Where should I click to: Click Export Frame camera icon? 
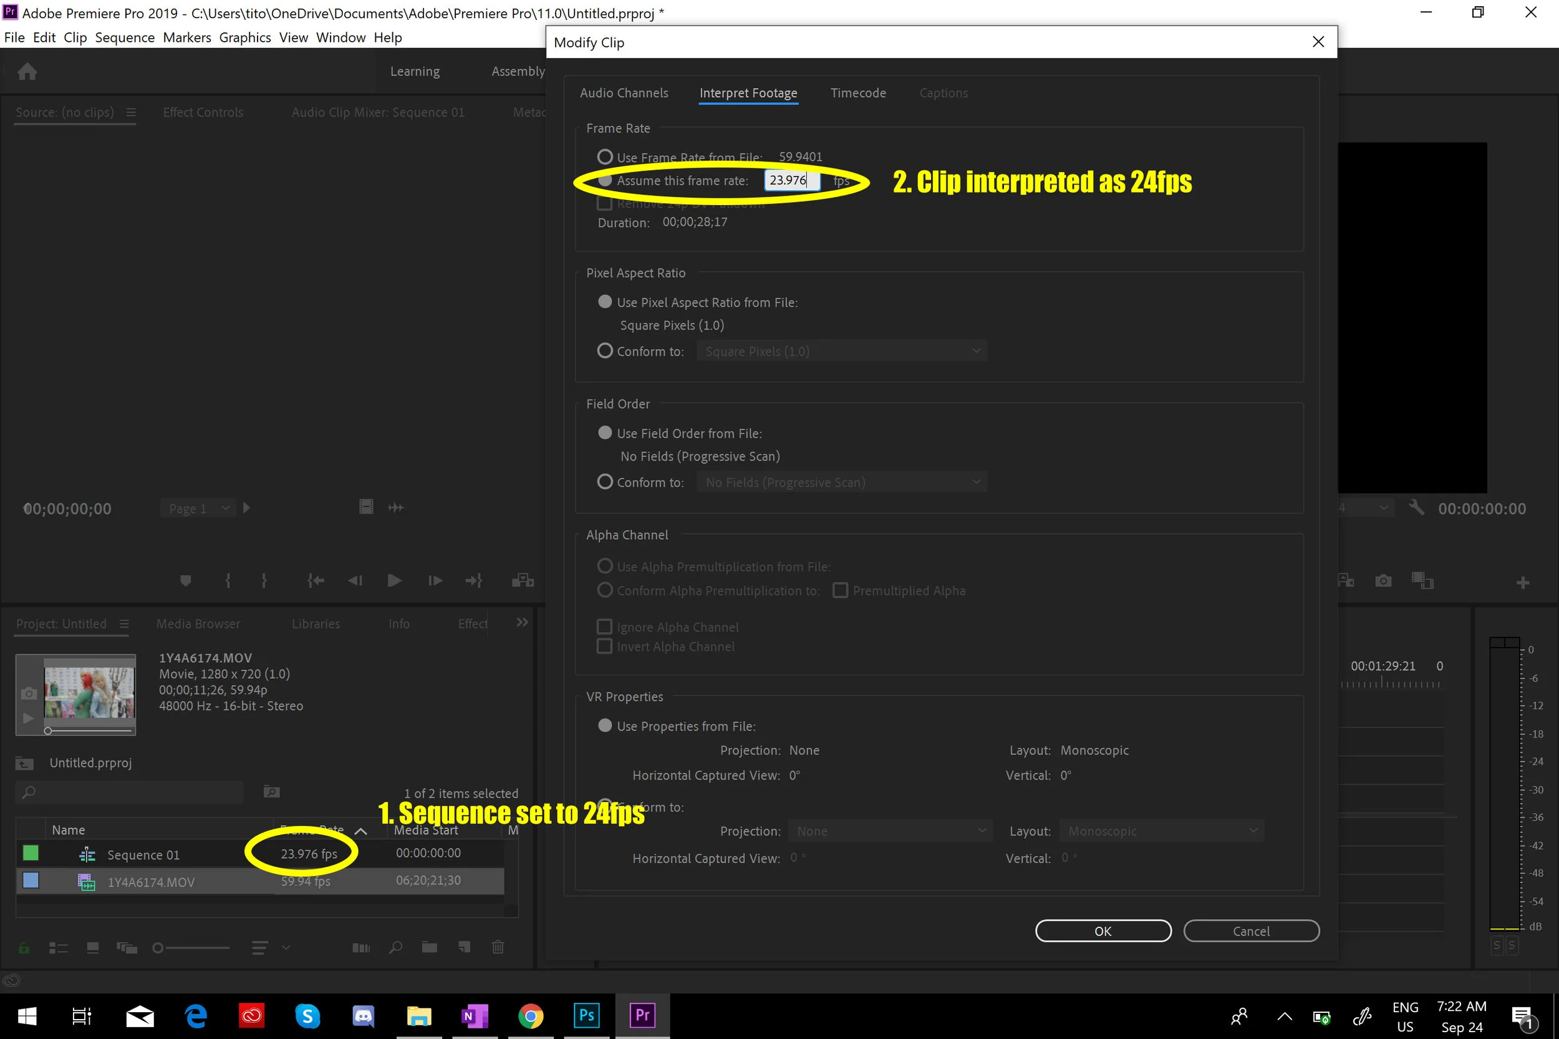point(1383,581)
